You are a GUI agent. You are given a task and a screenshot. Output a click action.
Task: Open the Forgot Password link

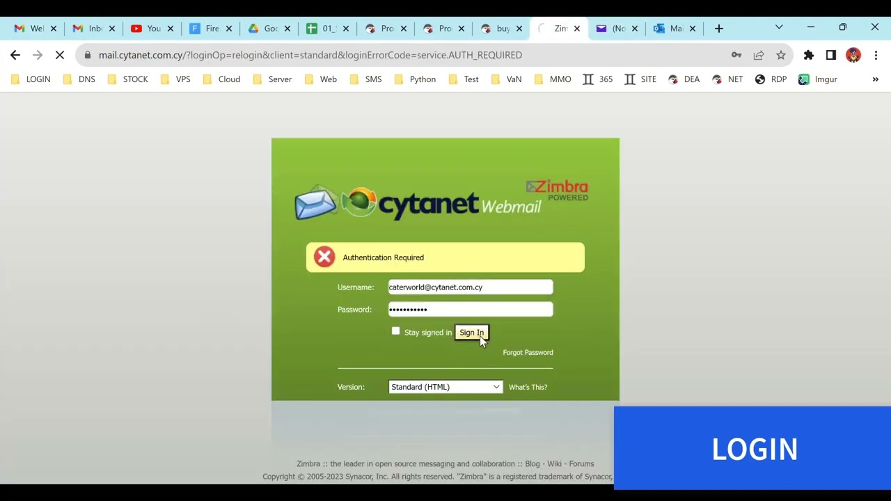tap(528, 352)
